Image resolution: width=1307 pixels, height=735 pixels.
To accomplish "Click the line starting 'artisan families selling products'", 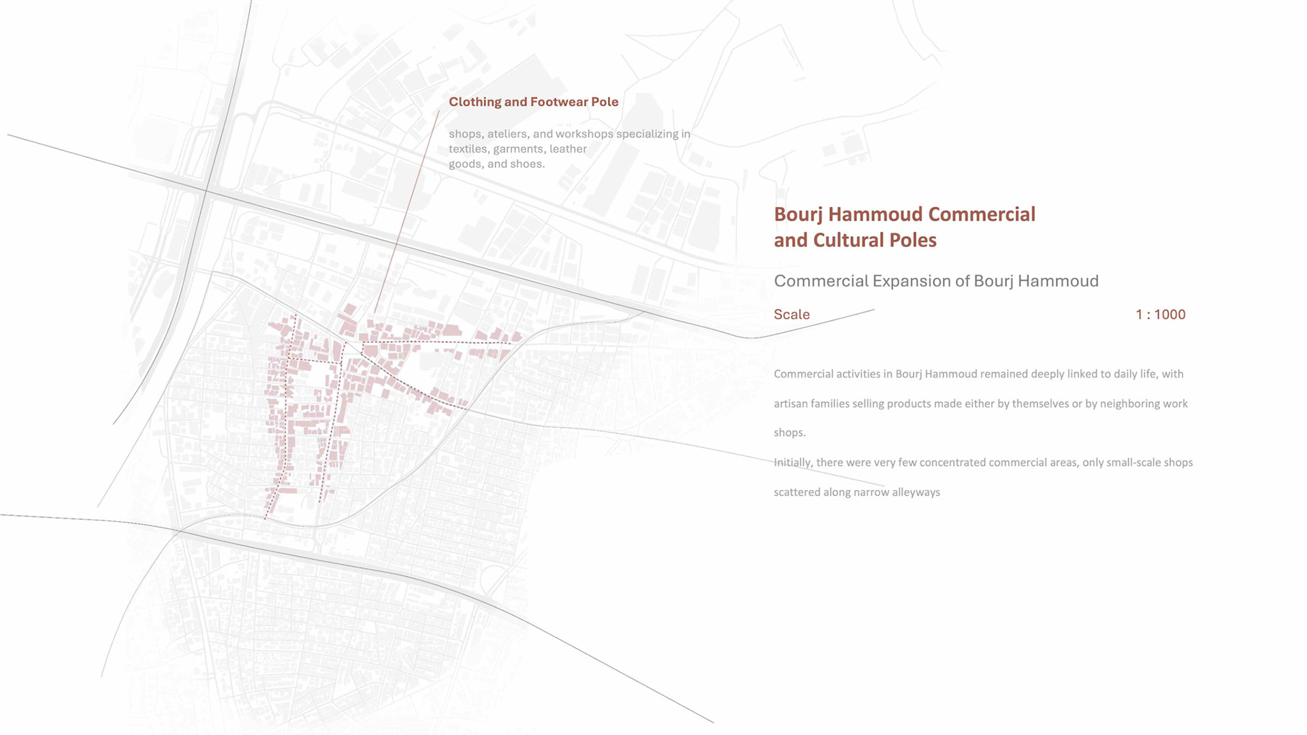I will (980, 404).
